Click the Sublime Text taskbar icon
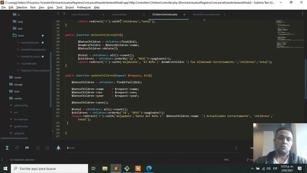 coord(116,169)
